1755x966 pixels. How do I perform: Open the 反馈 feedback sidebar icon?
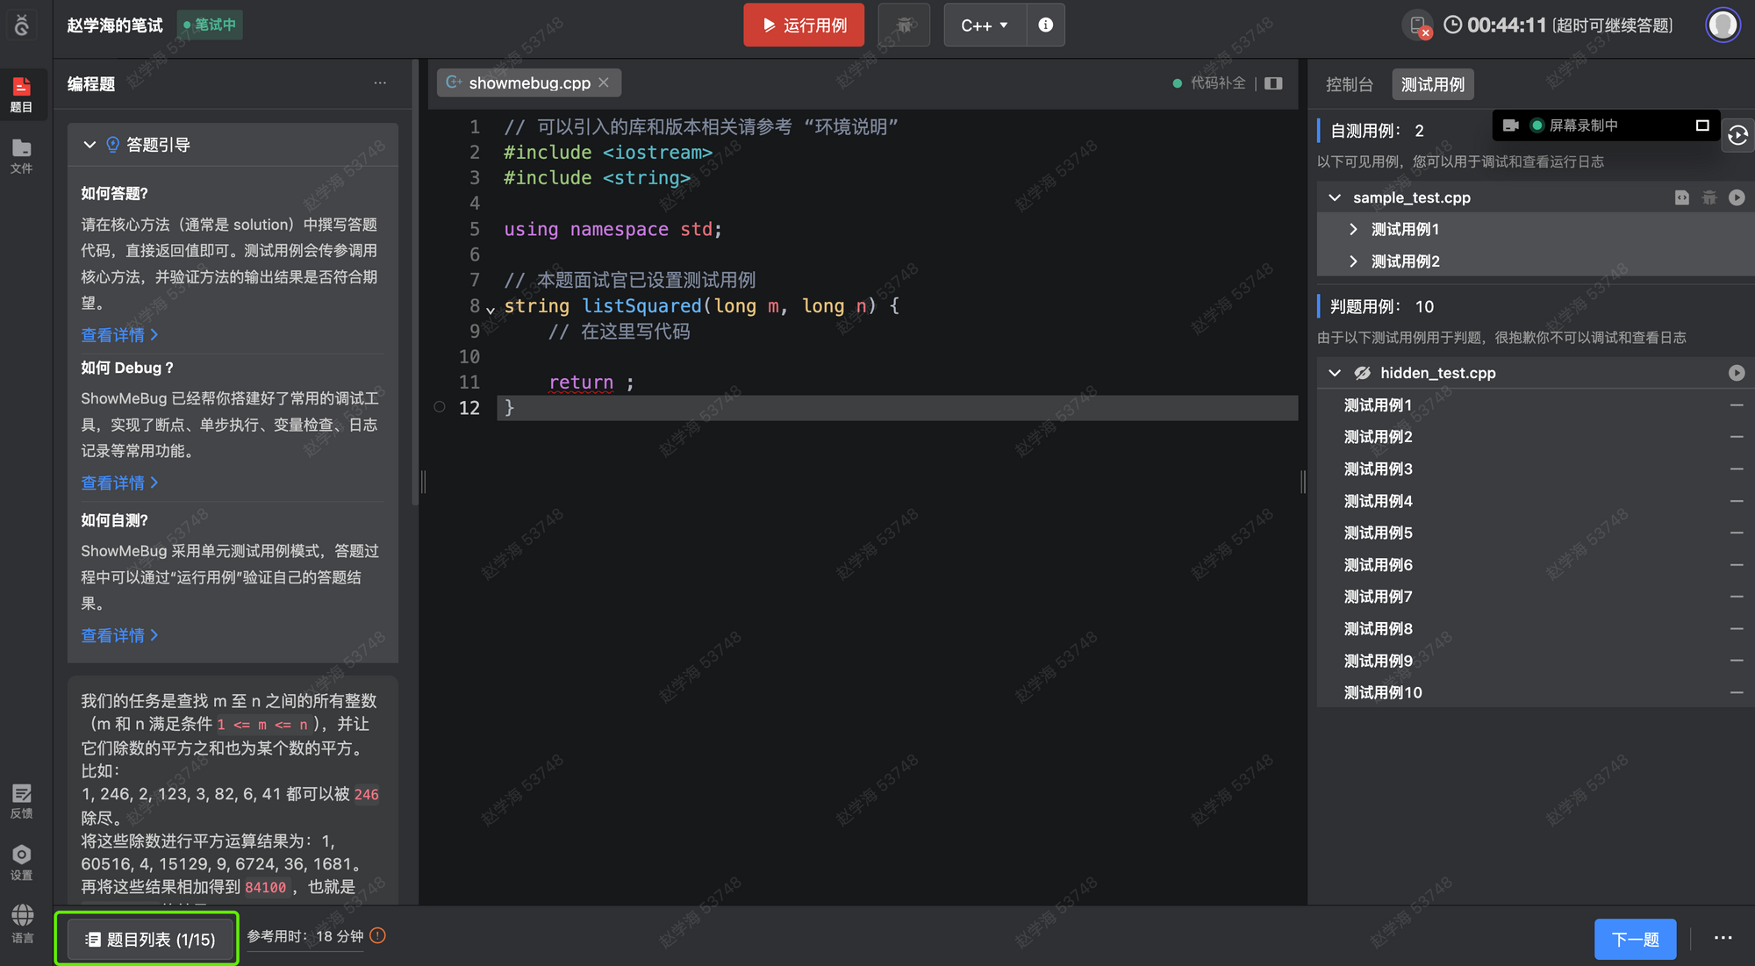[x=22, y=800]
